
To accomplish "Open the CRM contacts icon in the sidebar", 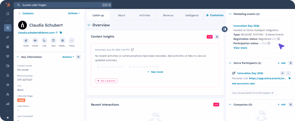I will [8, 28].
